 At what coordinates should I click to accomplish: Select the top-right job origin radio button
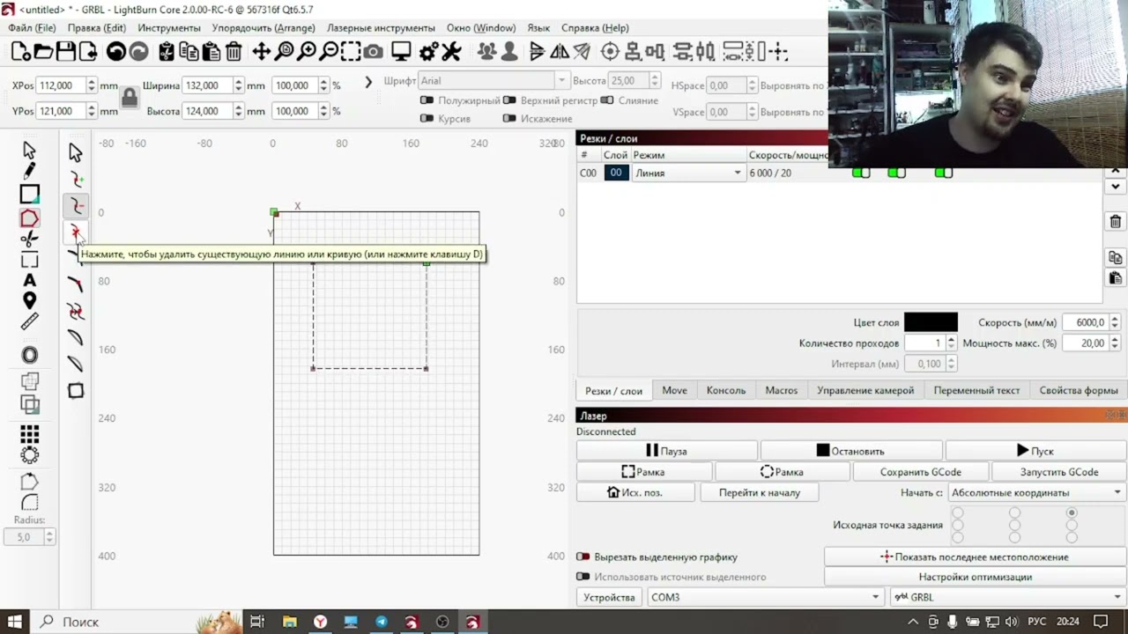point(1072,512)
